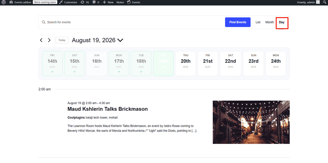The height and width of the screenshot is (163, 328).
Task: Switch to the Month view
Action: 269,22
